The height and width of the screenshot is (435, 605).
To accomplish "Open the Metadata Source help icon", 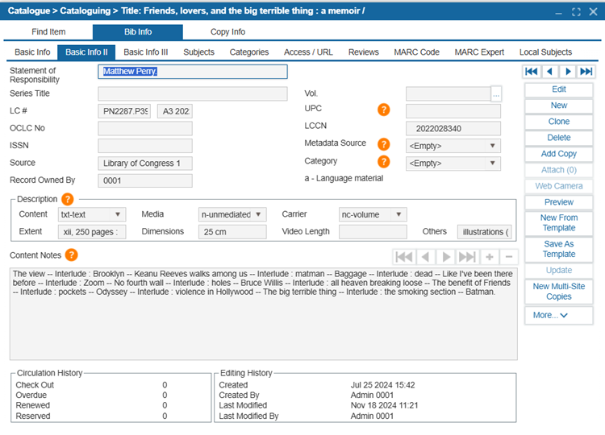I will [383, 144].
